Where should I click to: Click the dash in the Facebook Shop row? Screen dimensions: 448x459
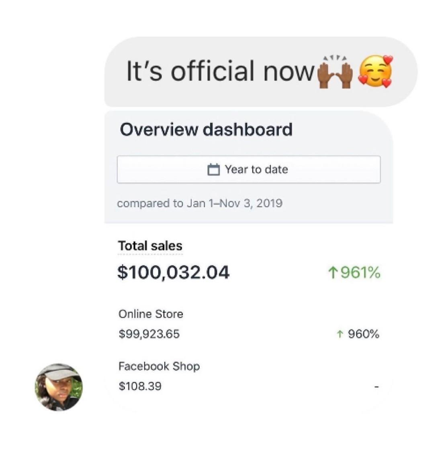(376, 387)
